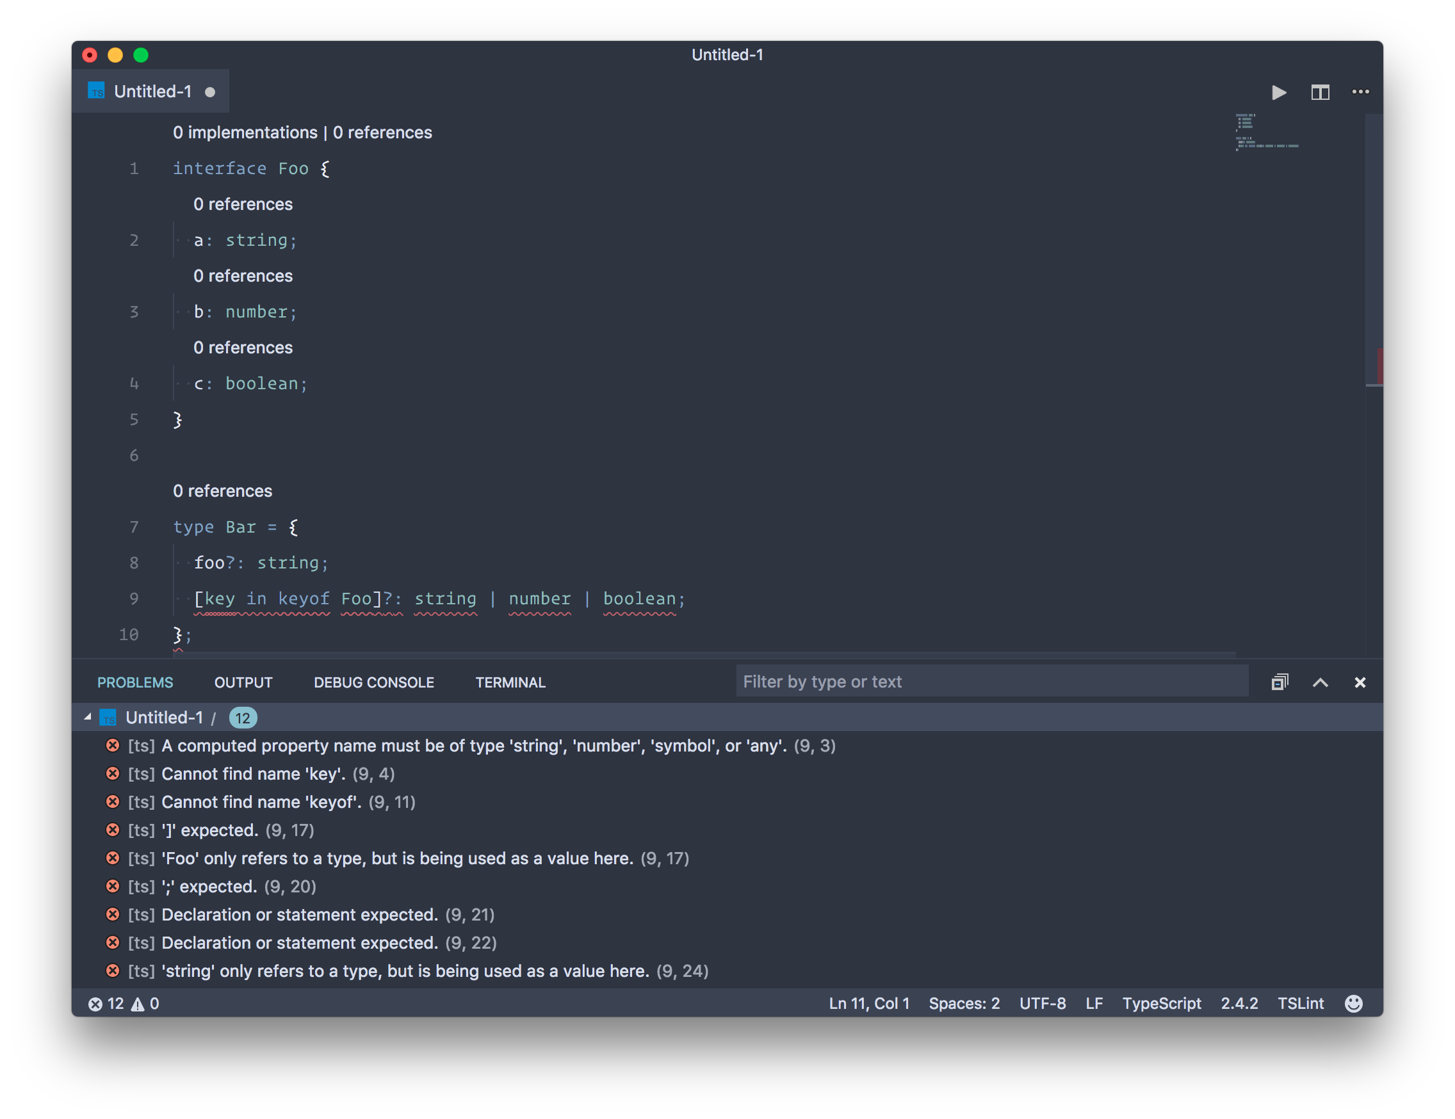Image resolution: width=1455 pixels, height=1119 pixels.
Task: Click the Split Editor icon
Action: (1320, 93)
